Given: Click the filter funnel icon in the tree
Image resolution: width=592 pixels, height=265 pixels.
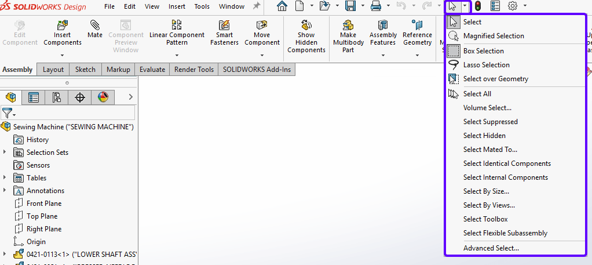Looking at the screenshot, I should tap(8, 112).
